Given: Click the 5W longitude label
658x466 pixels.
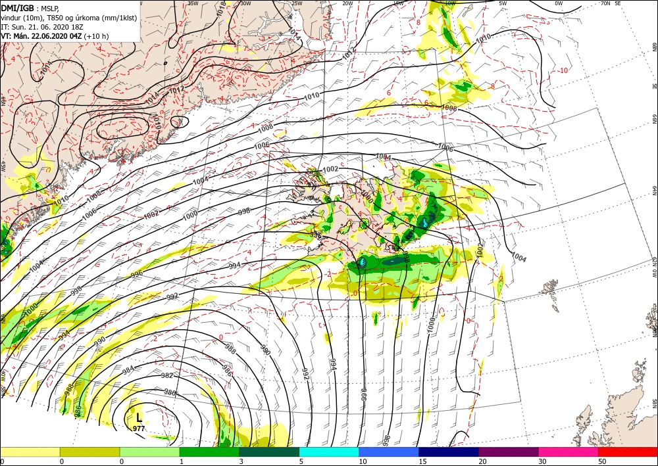Looking at the screenshot, I should pyautogui.click(x=503, y=3).
